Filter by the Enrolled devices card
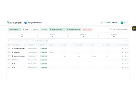136x102 pixels. (x=52, y=36)
